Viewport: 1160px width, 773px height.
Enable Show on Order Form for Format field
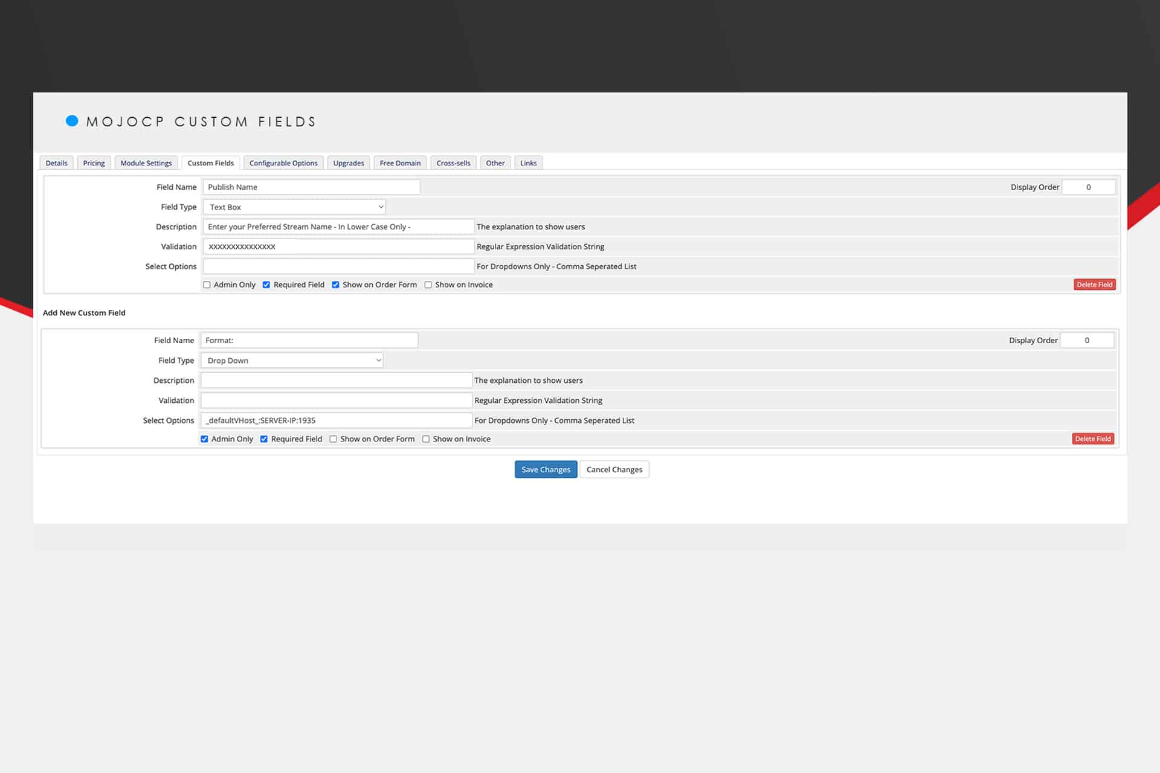(x=333, y=439)
